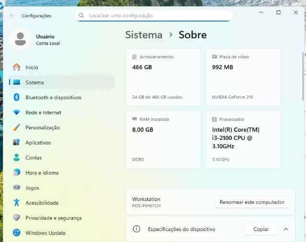Viewport: 306px width, 242px height.
Task: Minimize the Configurações window
Action: click(261, 12)
